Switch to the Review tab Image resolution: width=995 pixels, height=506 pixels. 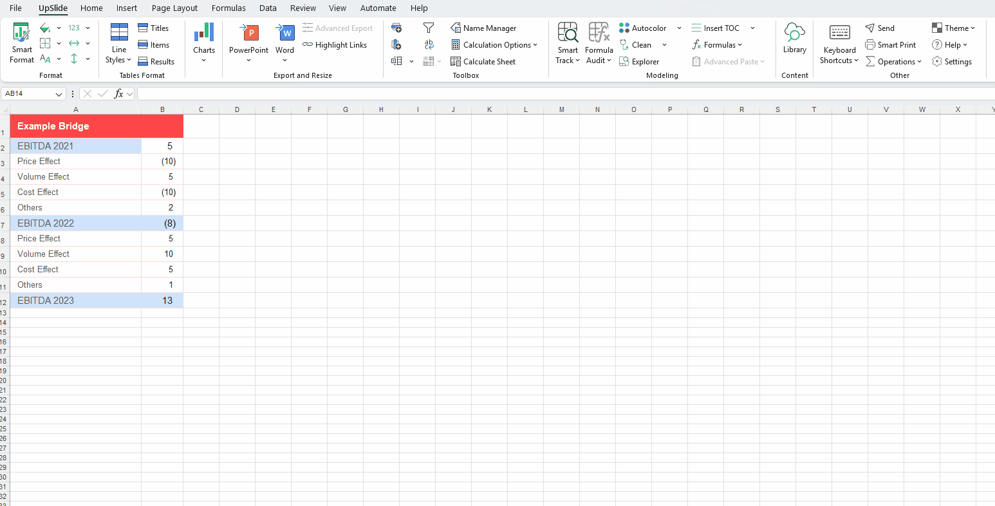pyautogui.click(x=303, y=8)
